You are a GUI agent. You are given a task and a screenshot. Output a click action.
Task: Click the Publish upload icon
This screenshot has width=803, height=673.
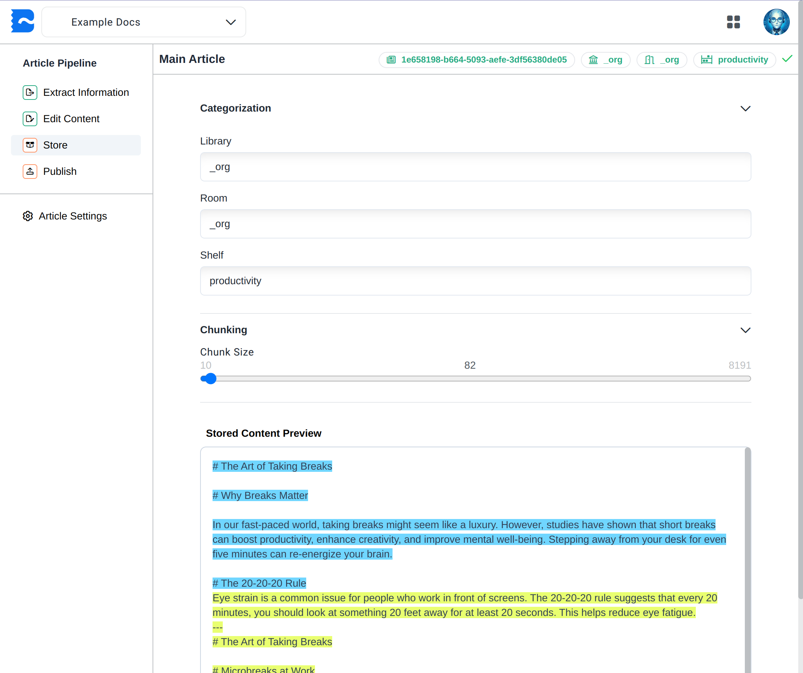point(30,172)
